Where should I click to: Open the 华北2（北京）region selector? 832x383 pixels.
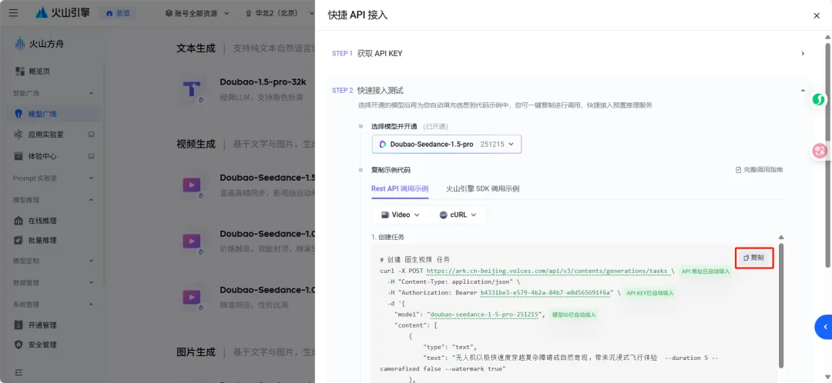pos(280,13)
